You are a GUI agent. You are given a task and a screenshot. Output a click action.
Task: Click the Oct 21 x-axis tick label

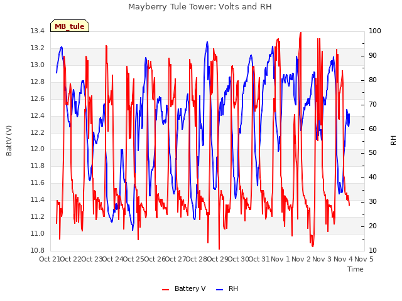(50, 259)
